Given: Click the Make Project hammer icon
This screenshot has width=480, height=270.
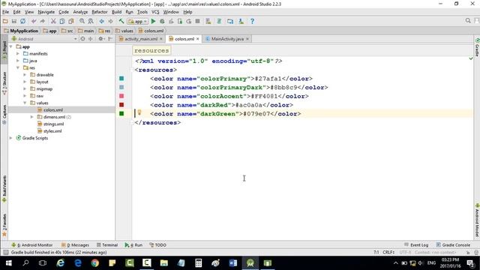Looking at the screenshot, I should [121, 21].
